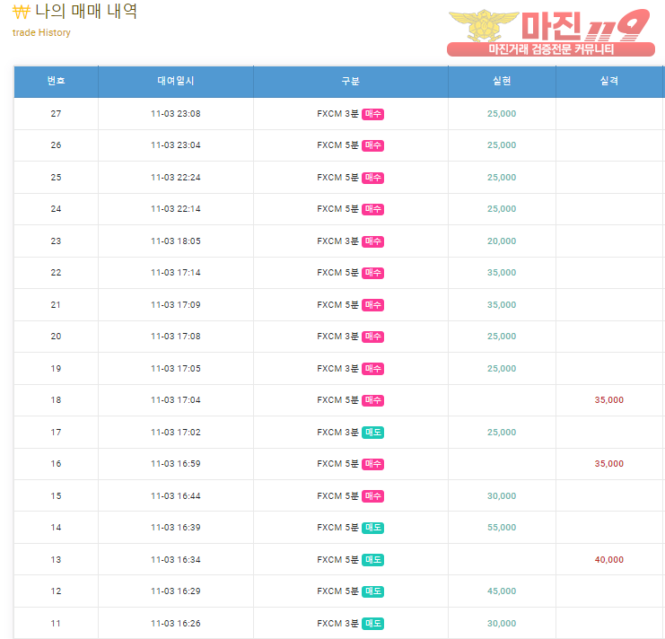The height and width of the screenshot is (639, 665).
Task: Click the 55,000 profit in row 14
Action: [x=502, y=528]
